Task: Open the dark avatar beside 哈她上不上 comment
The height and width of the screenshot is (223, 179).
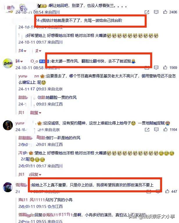Action: point(8,187)
